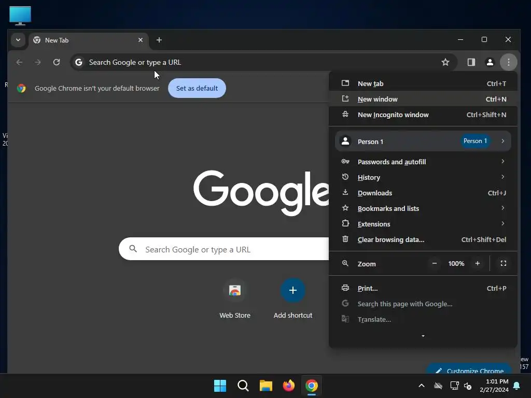Set Chrome as default browser
Image resolution: width=531 pixels, height=398 pixels.
point(197,88)
